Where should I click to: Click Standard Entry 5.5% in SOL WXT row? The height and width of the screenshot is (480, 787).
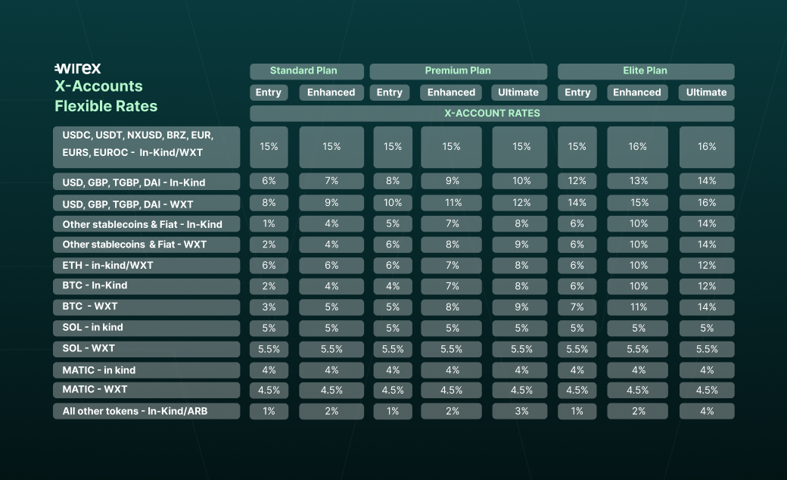(269, 350)
